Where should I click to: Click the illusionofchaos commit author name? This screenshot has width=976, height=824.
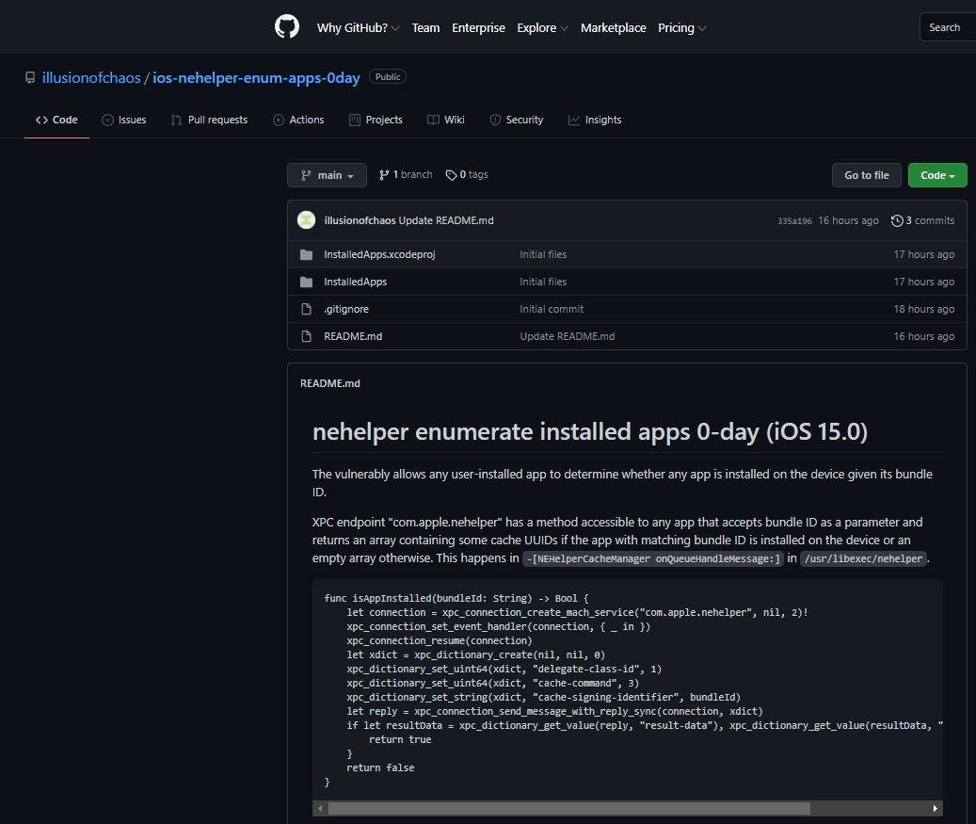pyautogui.click(x=360, y=220)
